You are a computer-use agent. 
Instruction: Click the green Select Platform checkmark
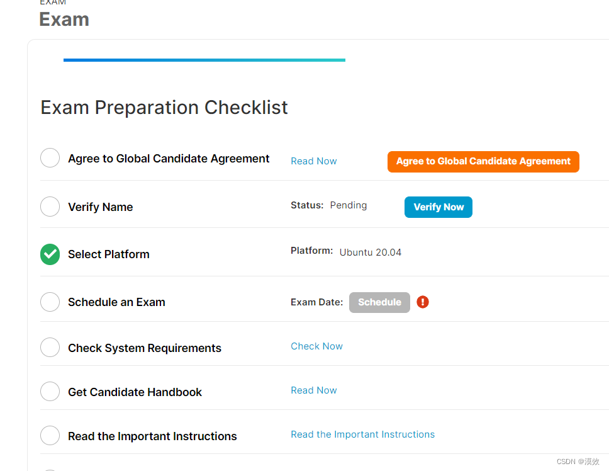(50, 254)
